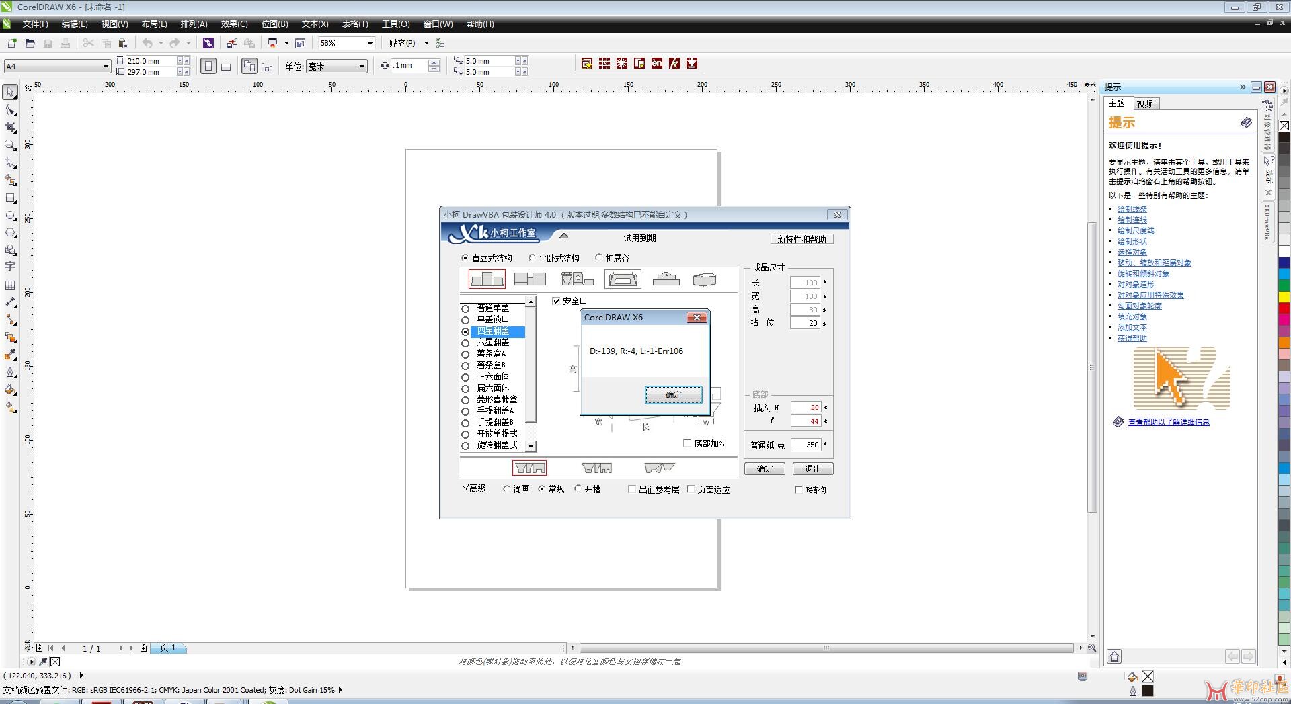Pick the red swatch in color palette
Image resolution: width=1291 pixels, height=704 pixels.
pyautogui.click(x=1284, y=308)
